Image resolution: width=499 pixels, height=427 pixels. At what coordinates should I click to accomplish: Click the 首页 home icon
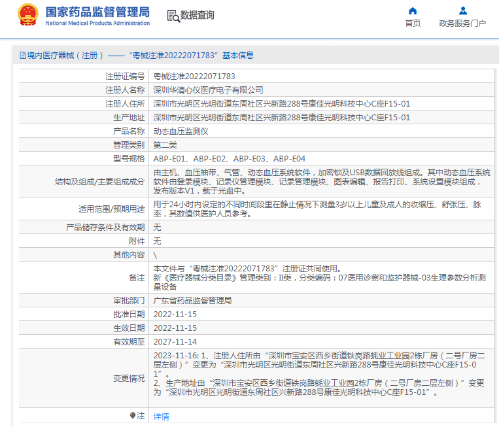coord(413,11)
